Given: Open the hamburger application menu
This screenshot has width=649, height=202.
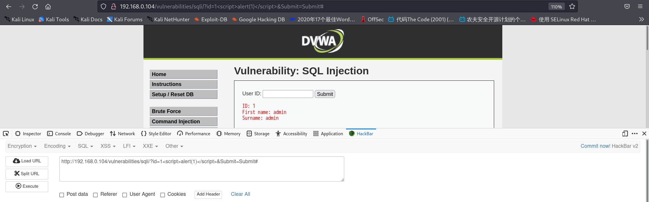Looking at the screenshot, I should [640, 6].
